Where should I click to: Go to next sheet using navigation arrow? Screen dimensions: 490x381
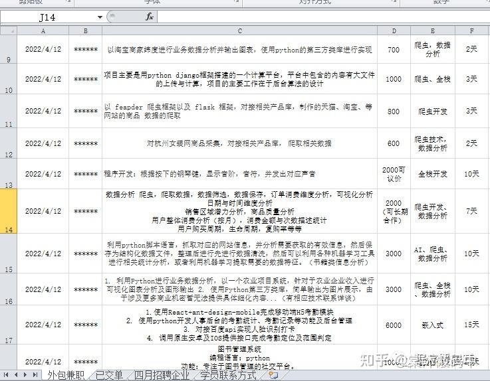pyautogui.click(x=25, y=374)
